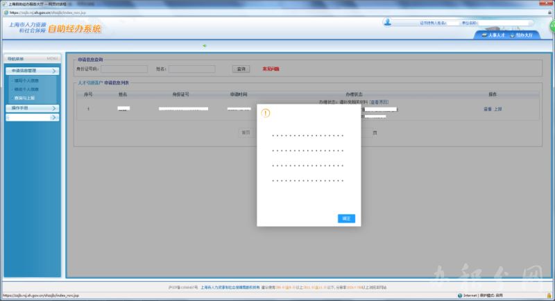Screen dimensions: 555x301
Task: Select 填写个人信息 in the sidebar
Action: click(x=26, y=80)
